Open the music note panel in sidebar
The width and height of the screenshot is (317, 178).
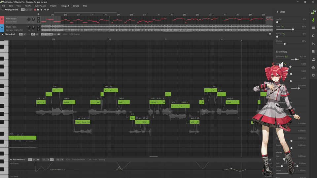pyautogui.click(x=313, y=36)
